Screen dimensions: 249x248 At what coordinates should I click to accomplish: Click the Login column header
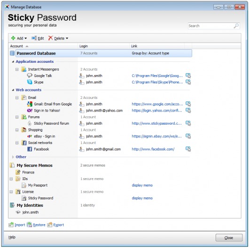point(103,46)
